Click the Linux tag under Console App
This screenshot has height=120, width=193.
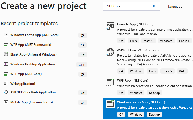[x=133, y=41]
